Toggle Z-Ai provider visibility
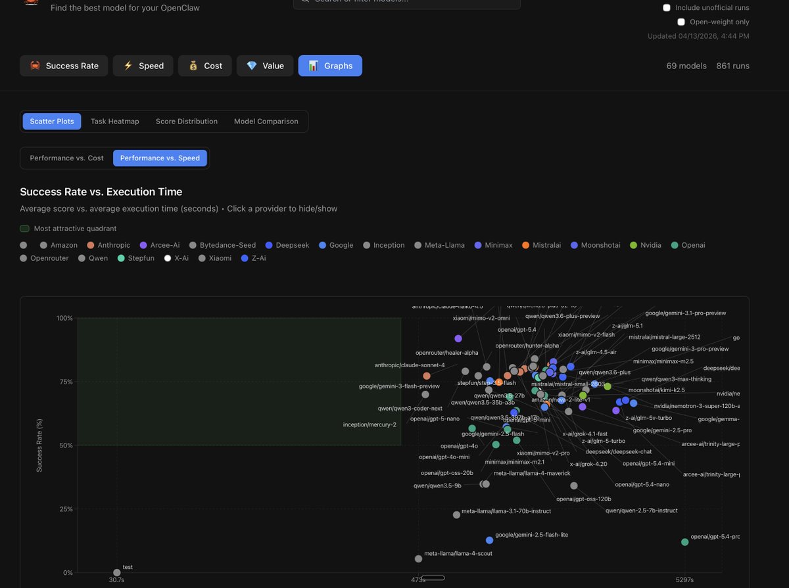This screenshot has height=588, width=789. coord(254,258)
